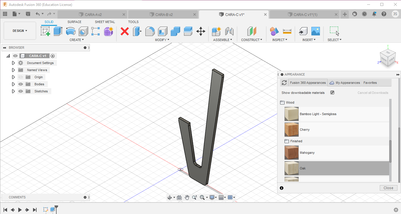Switch to the TOOLS tab

tap(133, 22)
